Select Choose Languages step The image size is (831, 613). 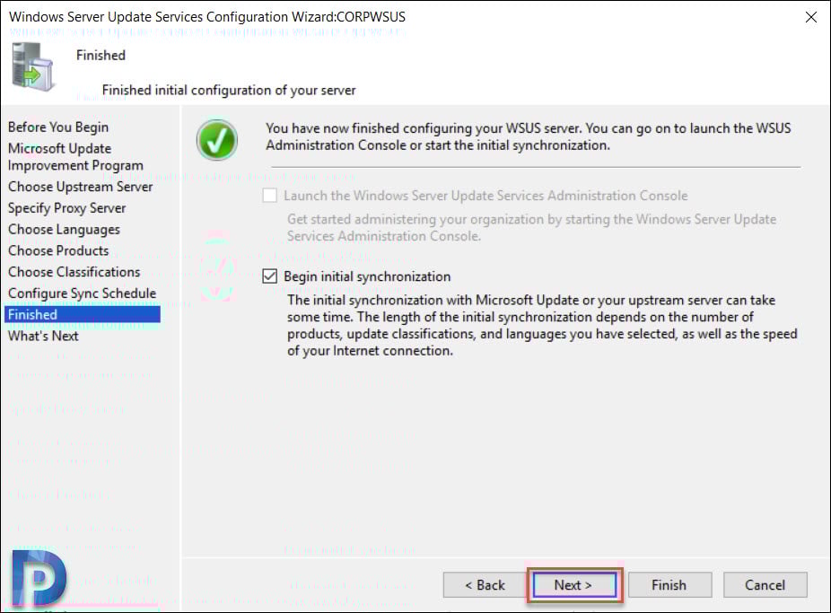click(x=64, y=230)
